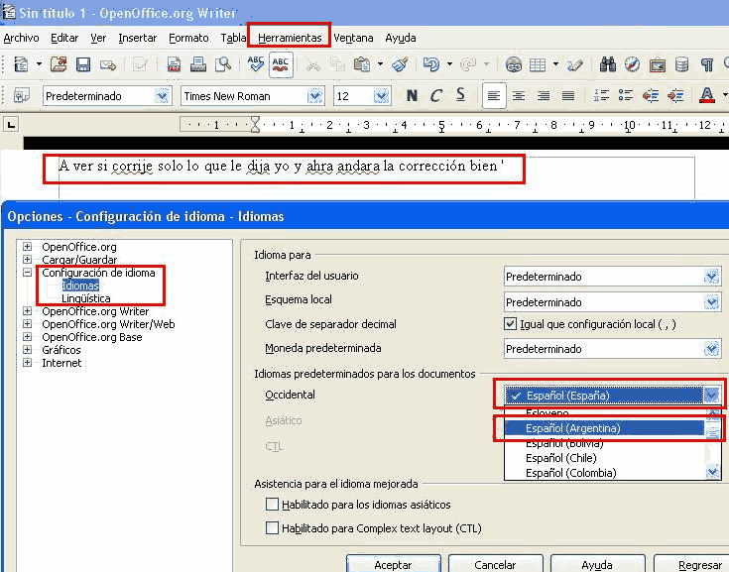
Task: Decrease indent icon
Action: (651, 96)
